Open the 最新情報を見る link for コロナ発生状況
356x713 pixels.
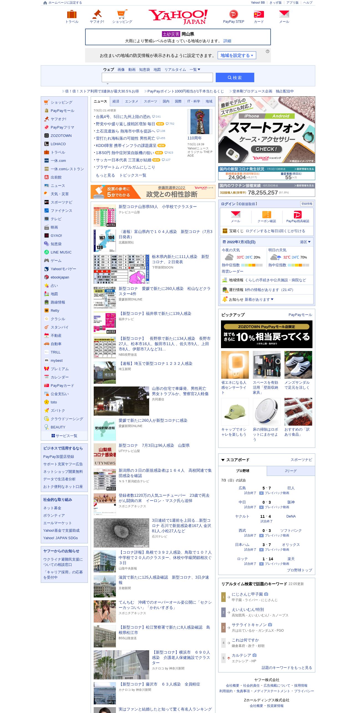coord(304,169)
